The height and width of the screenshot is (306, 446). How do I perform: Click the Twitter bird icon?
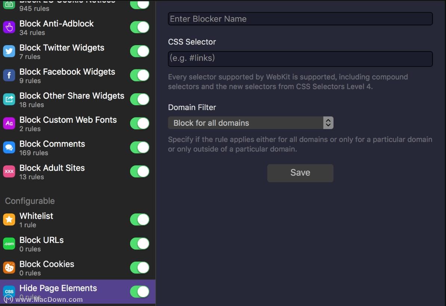click(9, 51)
